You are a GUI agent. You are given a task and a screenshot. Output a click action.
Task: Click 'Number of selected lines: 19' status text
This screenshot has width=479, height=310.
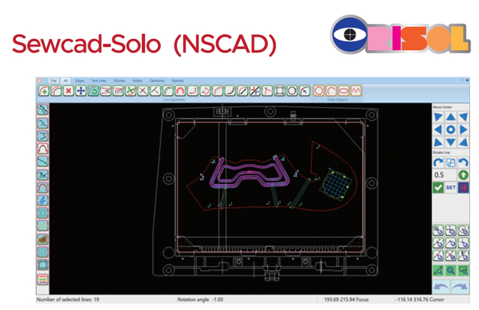(x=67, y=300)
